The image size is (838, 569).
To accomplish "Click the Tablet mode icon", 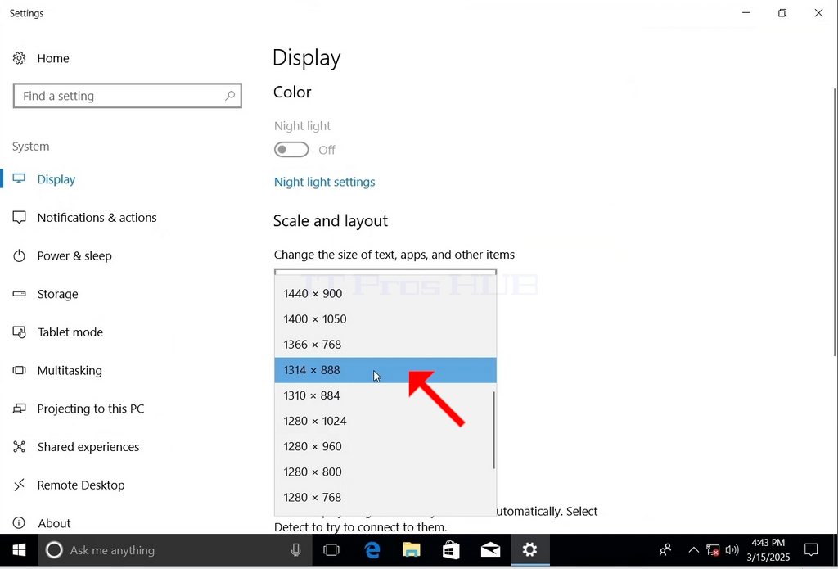I will tap(20, 332).
